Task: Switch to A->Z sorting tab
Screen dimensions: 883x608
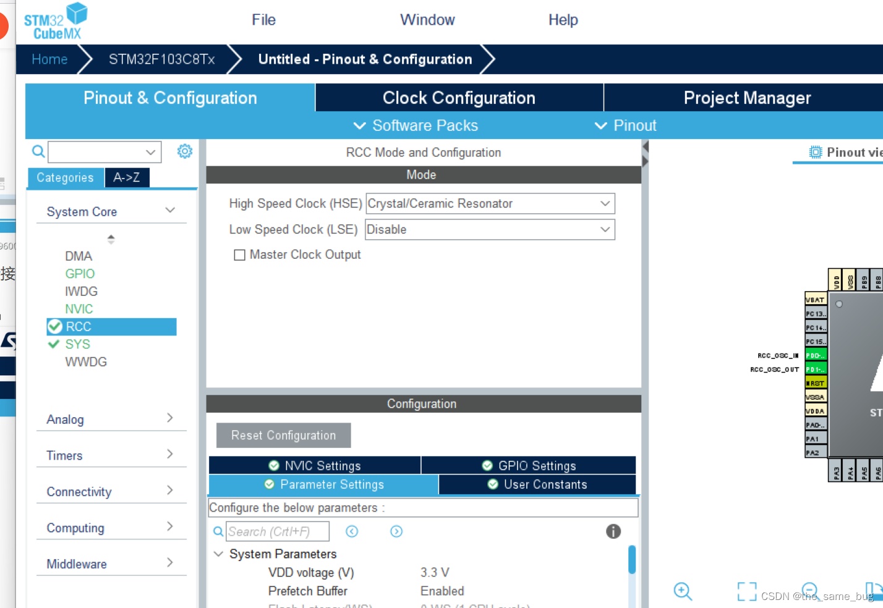Action: pyautogui.click(x=127, y=177)
